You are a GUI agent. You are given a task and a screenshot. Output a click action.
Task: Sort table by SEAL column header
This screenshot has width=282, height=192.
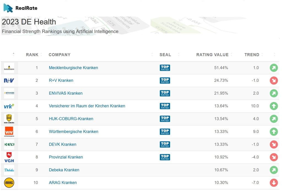165,55
